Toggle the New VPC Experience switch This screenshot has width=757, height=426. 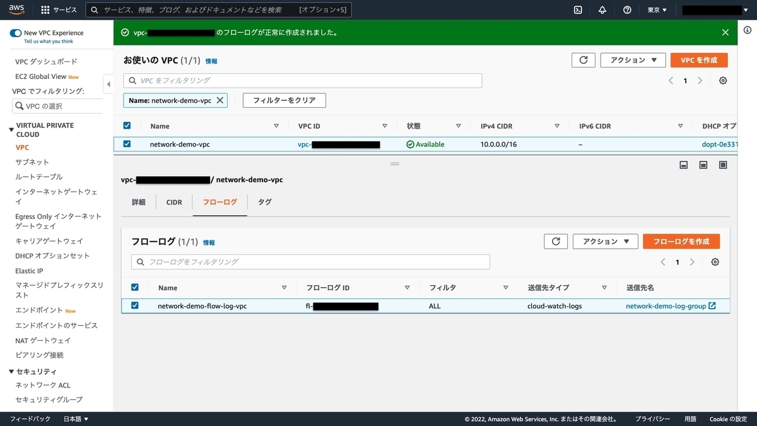click(16, 33)
